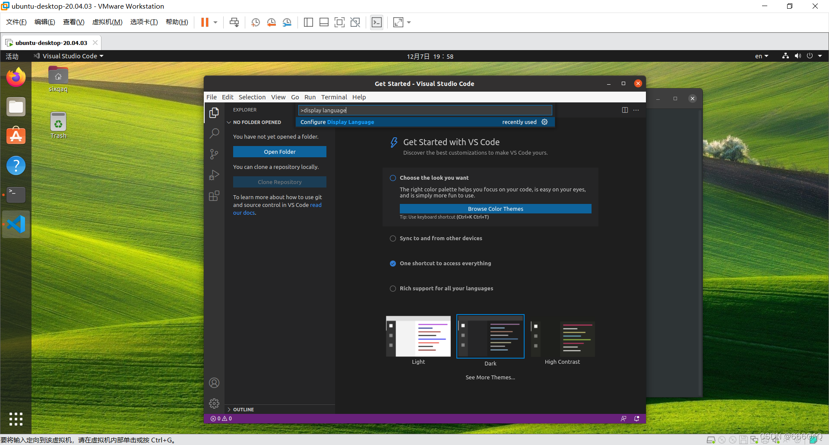Open the Manage gear in activity bar
829x445 pixels.
coord(214,404)
